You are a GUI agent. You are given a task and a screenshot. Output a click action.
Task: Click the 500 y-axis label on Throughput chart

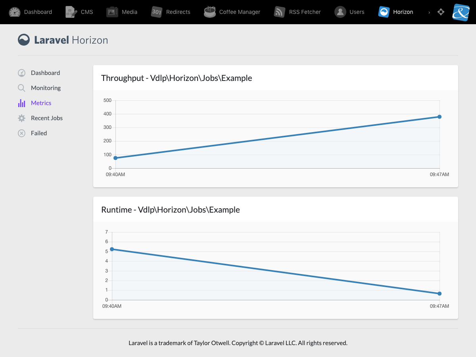[107, 100]
